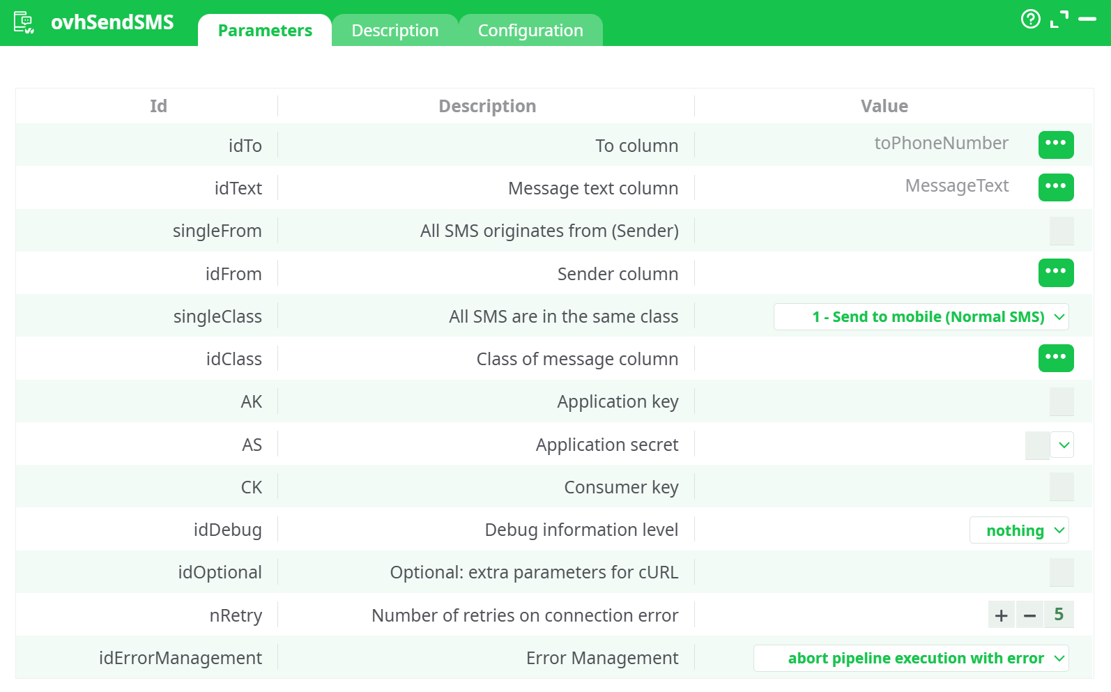Open the Debug information level dropdown
The width and height of the screenshot is (1111, 692).
point(1019,530)
